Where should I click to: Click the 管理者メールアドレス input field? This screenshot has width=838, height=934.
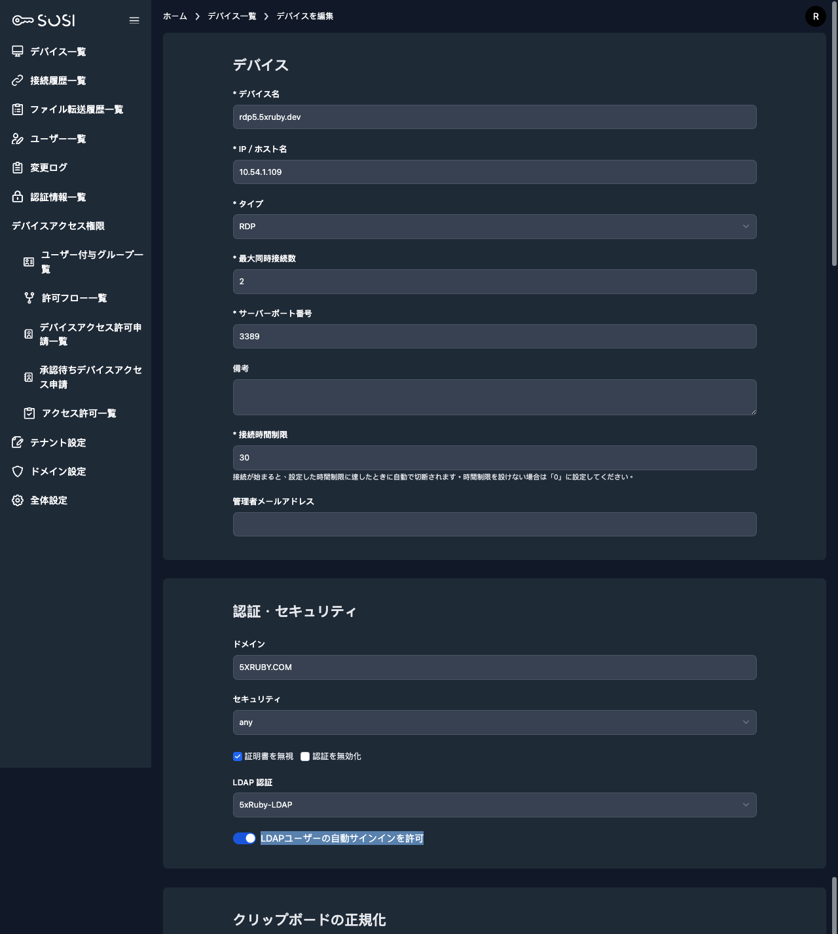click(x=494, y=525)
